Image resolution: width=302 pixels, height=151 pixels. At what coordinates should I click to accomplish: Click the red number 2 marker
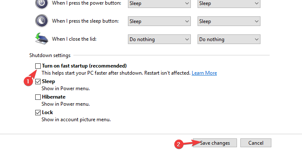pyautogui.click(x=179, y=144)
